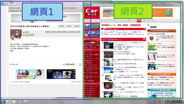Open the Sony nav-u device thumbnail
The image size is (184, 104).
pos(108,78)
